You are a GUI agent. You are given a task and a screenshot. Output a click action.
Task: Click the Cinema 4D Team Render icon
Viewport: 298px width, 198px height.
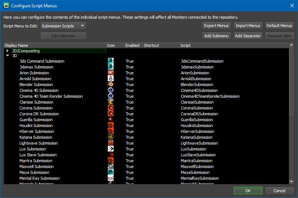click(111, 96)
